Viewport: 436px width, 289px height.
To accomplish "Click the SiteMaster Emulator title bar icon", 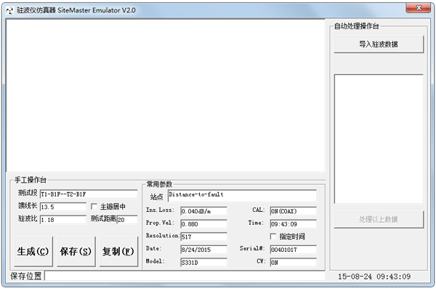I will [9, 11].
